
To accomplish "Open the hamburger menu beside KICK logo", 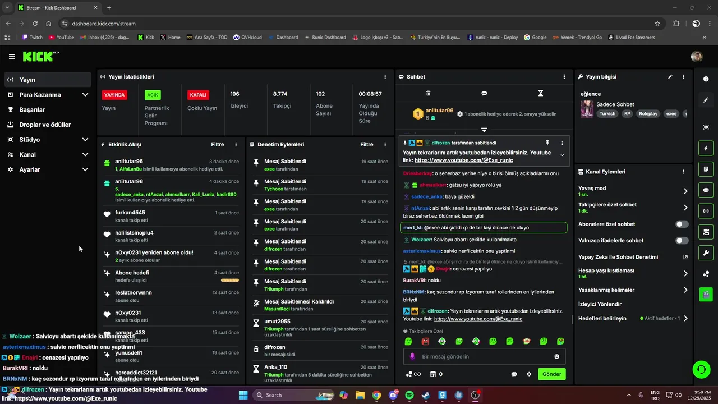I will point(12,57).
